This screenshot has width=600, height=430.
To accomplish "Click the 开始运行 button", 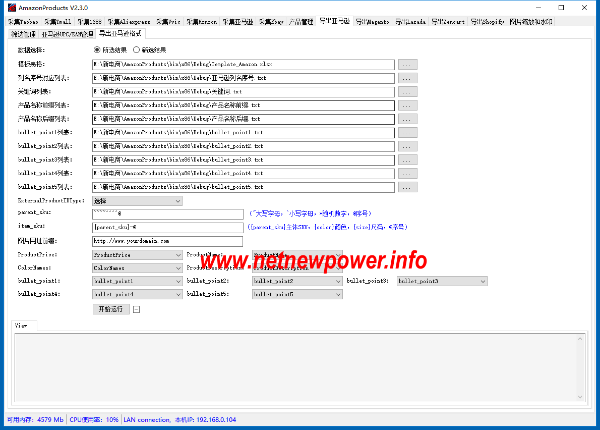I will [x=111, y=309].
